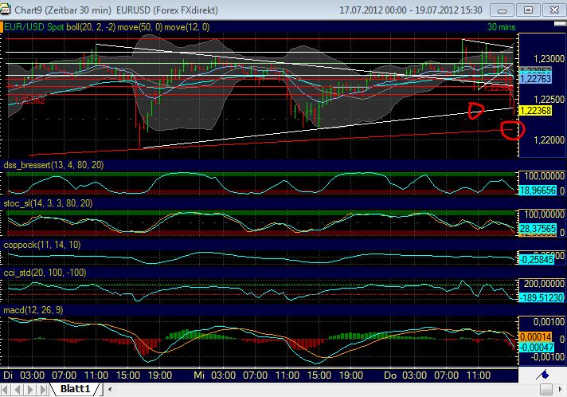Viewport: 567px width, 397px height.
Task: Click the red 1,22382 label on chart left
Action: point(29,100)
